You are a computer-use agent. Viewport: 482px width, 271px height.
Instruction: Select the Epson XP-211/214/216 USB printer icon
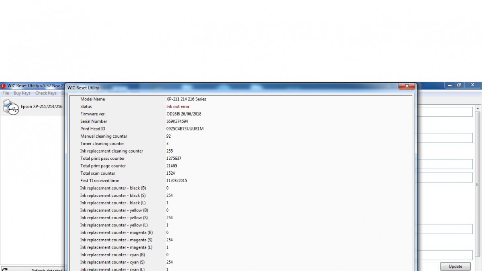tap(10, 107)
